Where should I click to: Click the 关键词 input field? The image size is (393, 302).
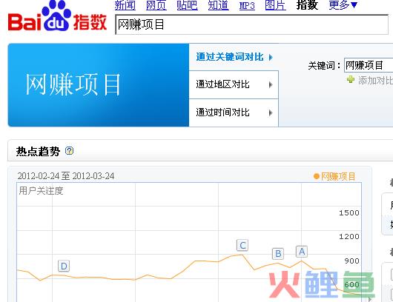point(369,65)
